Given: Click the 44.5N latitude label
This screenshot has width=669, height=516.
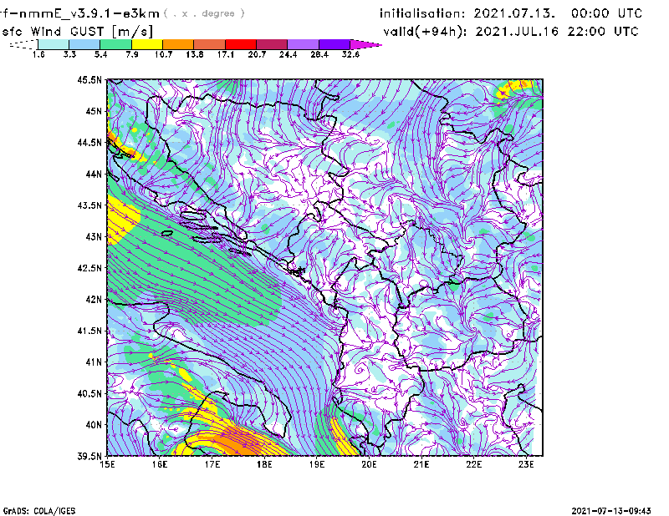Looking at the screenshot, I should pyautogui.click(x=89, y=143).
